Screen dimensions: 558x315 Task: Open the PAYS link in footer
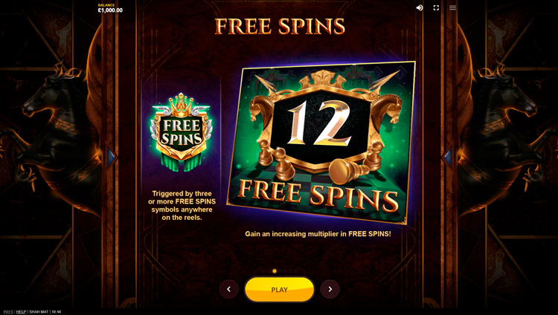pyautogui.click(x=8, y=312)
